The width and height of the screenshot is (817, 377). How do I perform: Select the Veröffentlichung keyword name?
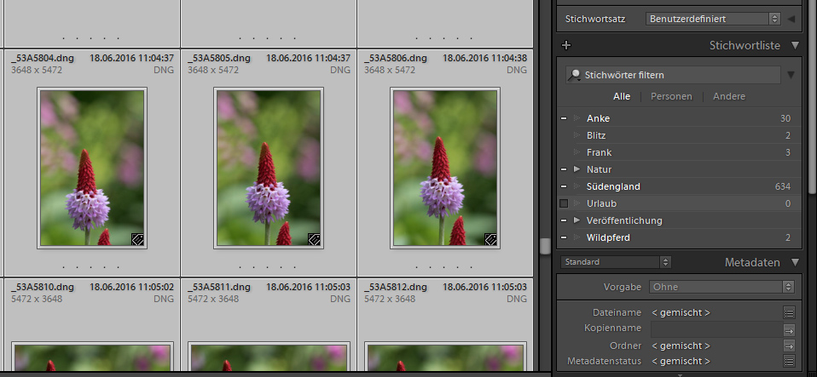click(624, 220)
